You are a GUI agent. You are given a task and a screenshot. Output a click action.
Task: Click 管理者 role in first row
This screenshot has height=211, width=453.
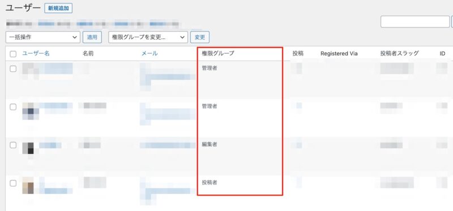click(x=209, y=68)
